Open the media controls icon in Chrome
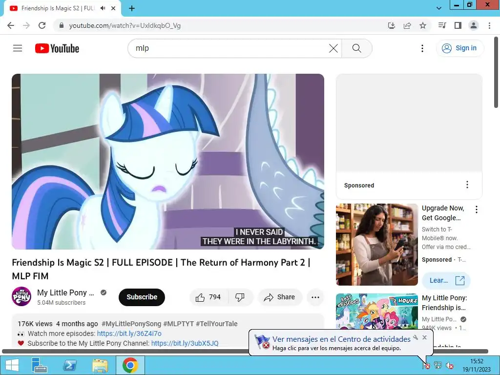Screen dimensions: 500x375 pyautogui.click(x=442, y=25)
